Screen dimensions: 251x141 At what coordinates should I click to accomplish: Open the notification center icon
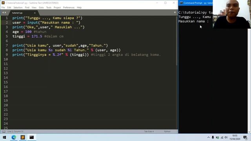245,137
